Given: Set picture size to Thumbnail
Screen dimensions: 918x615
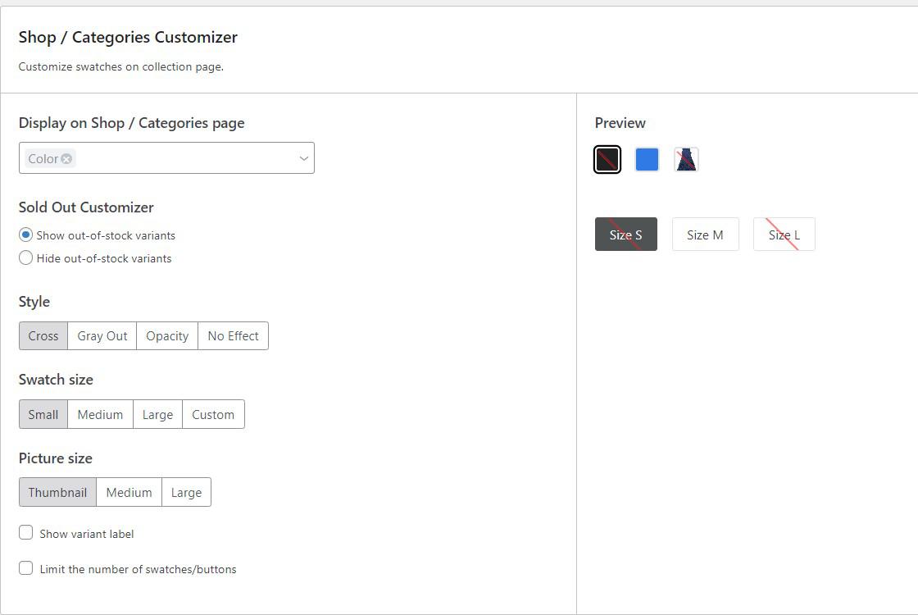Looking at the screenshot, I should pyautogui.click(x=57, y=492).
